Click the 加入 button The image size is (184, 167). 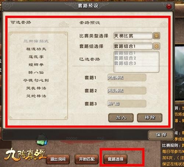pos(121,118)
